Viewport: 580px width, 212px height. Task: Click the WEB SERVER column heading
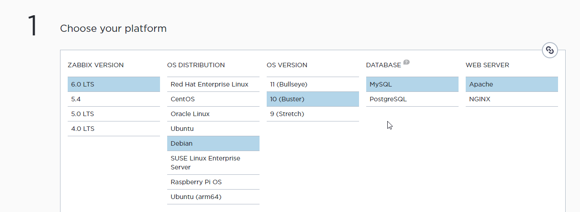coord(487,65)
